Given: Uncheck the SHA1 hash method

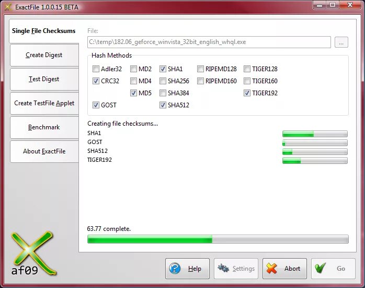Looking at the screenshot, I should pyautogui.click(x=163, y=69).
